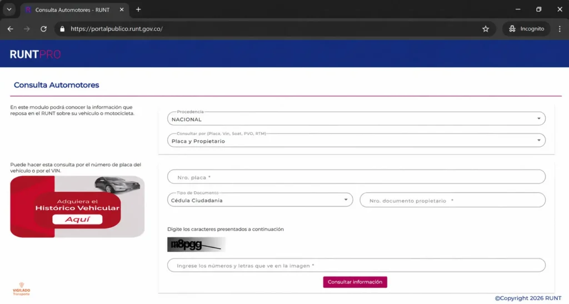Open the Histórico Vehicular Aquí banner
Viewport: 569px width, 304px height.
tap(77, 207)
